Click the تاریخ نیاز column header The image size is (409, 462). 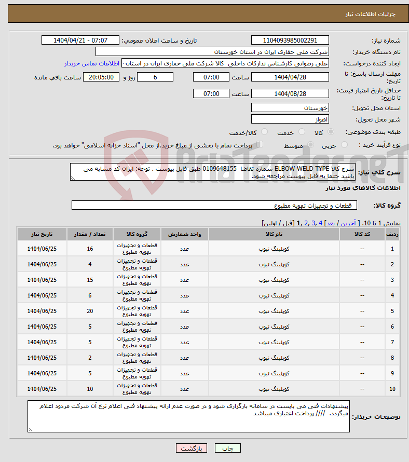point(42,234)
